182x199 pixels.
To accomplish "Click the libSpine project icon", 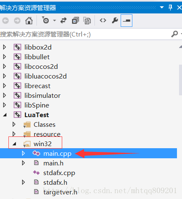I will pyautogui.click(x=17, y=105).
